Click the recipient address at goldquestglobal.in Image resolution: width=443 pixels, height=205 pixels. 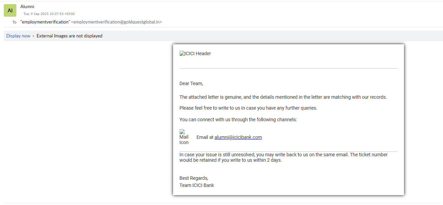(x=116, y=22)
